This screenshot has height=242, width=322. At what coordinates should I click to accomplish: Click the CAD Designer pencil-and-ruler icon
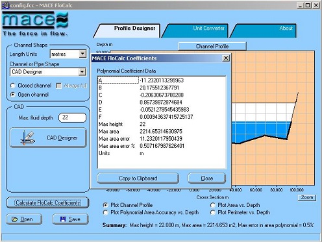27,138
